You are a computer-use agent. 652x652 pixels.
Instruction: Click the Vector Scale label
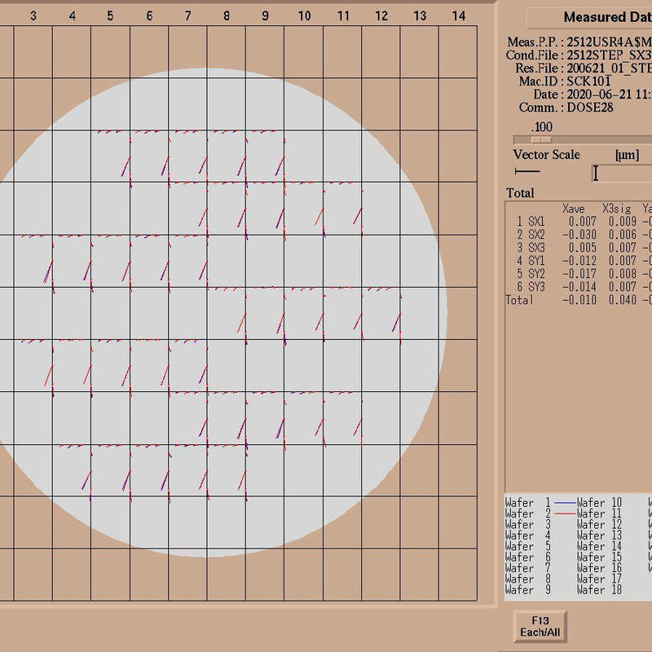coord(546,155)
